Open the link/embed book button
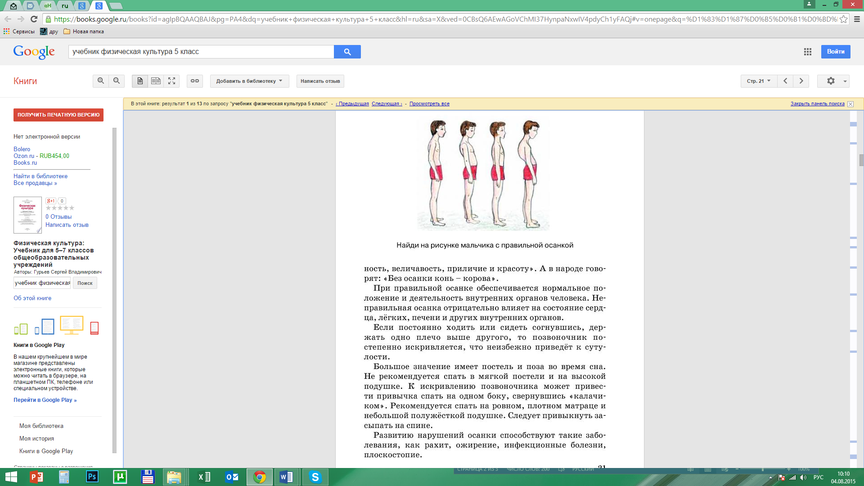This screenshot has width=864, height=486. (195, 81)
